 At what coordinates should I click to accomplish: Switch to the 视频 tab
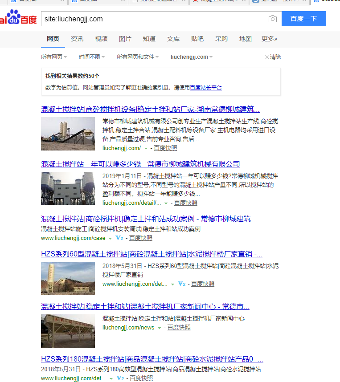(101, 39)
